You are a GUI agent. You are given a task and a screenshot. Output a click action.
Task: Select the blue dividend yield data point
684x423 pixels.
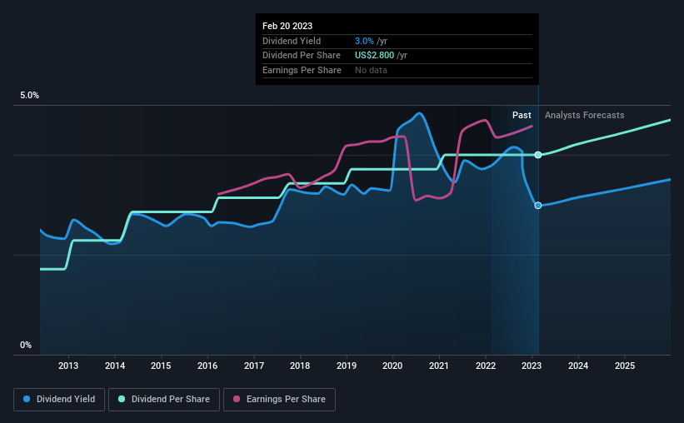(x=538, y=206)
